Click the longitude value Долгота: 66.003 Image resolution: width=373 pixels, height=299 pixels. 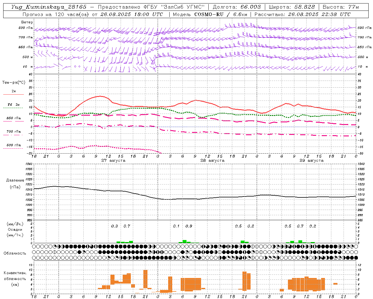click(x=237, y=7)
